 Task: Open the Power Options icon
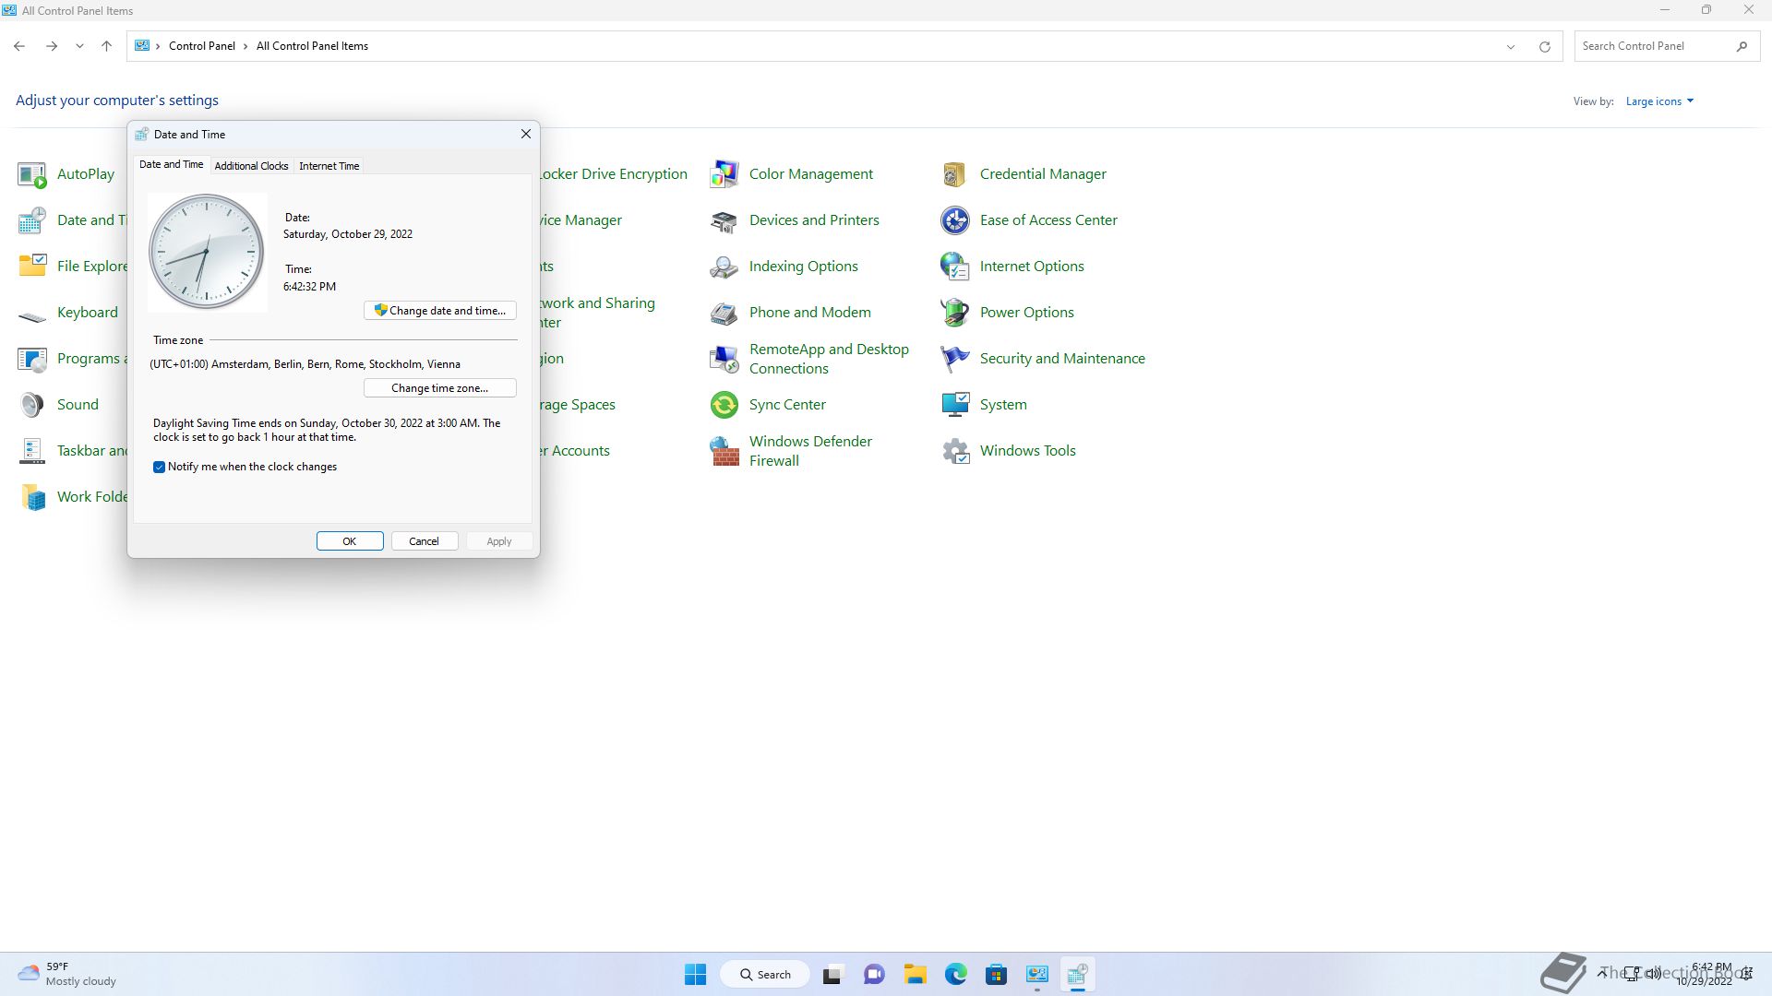point(954,313)
